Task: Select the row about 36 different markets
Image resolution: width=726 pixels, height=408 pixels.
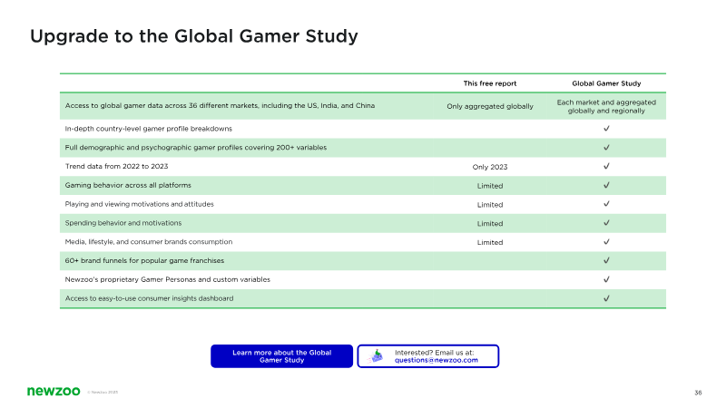Action: pyautogui.click(x=363, y=106)
